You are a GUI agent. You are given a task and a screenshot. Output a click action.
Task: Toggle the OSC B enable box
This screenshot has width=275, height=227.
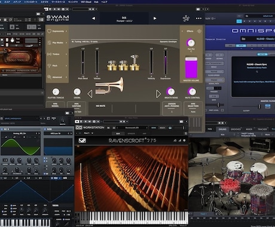point(2,129)
